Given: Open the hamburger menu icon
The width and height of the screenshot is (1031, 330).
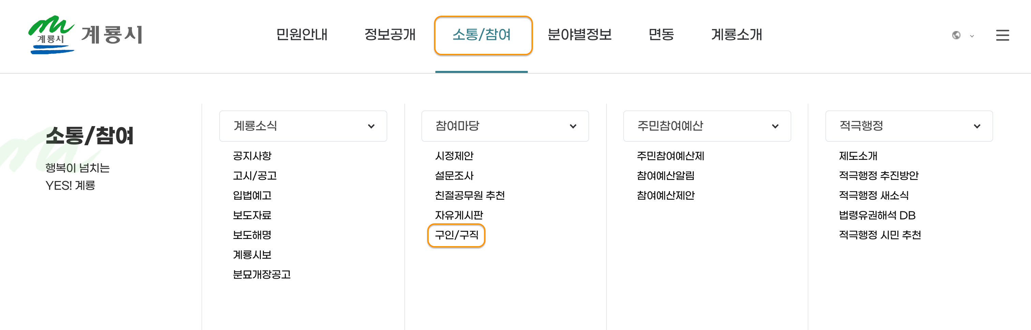Looking at the screenshot, I should click(1003, 35).
